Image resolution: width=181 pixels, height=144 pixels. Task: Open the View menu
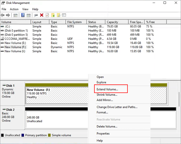(25, 9)
